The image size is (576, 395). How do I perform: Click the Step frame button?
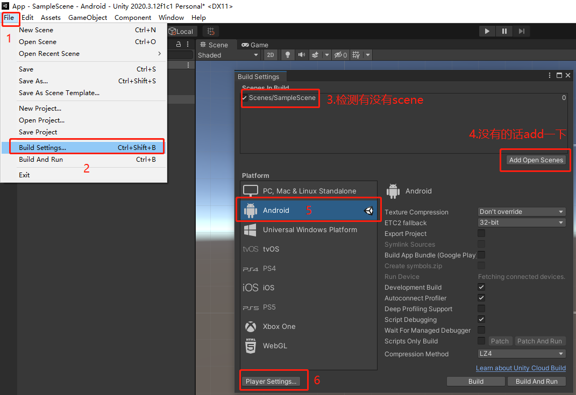pyautogui.click(x=521, y=31)
